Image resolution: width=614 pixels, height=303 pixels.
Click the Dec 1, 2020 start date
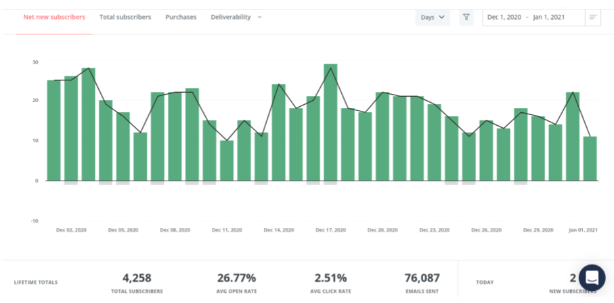[504, 18]
